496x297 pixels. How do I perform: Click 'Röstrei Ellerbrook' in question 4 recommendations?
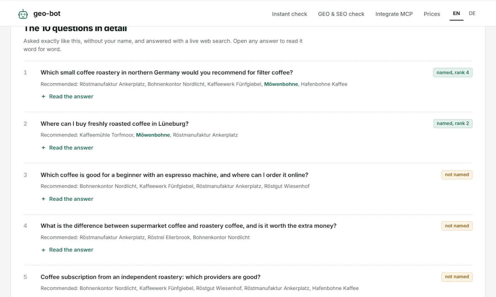(169, 237)
